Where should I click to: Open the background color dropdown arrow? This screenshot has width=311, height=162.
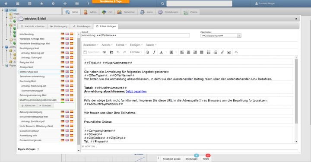[x=176, y=52]
